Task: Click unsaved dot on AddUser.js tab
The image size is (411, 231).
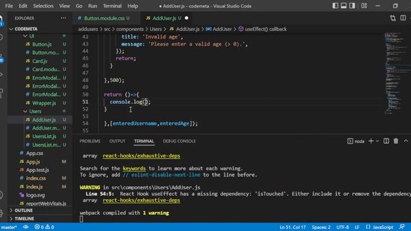Action: click(187, 18)
